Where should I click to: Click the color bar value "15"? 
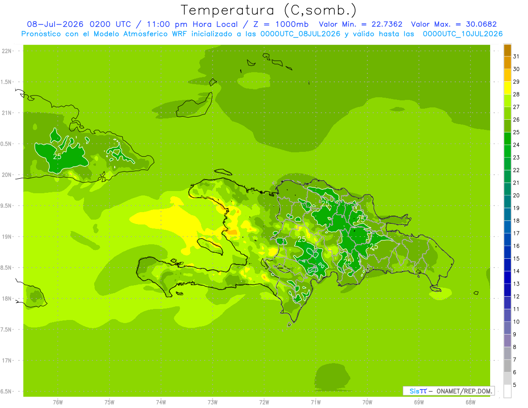click(516, 258)
